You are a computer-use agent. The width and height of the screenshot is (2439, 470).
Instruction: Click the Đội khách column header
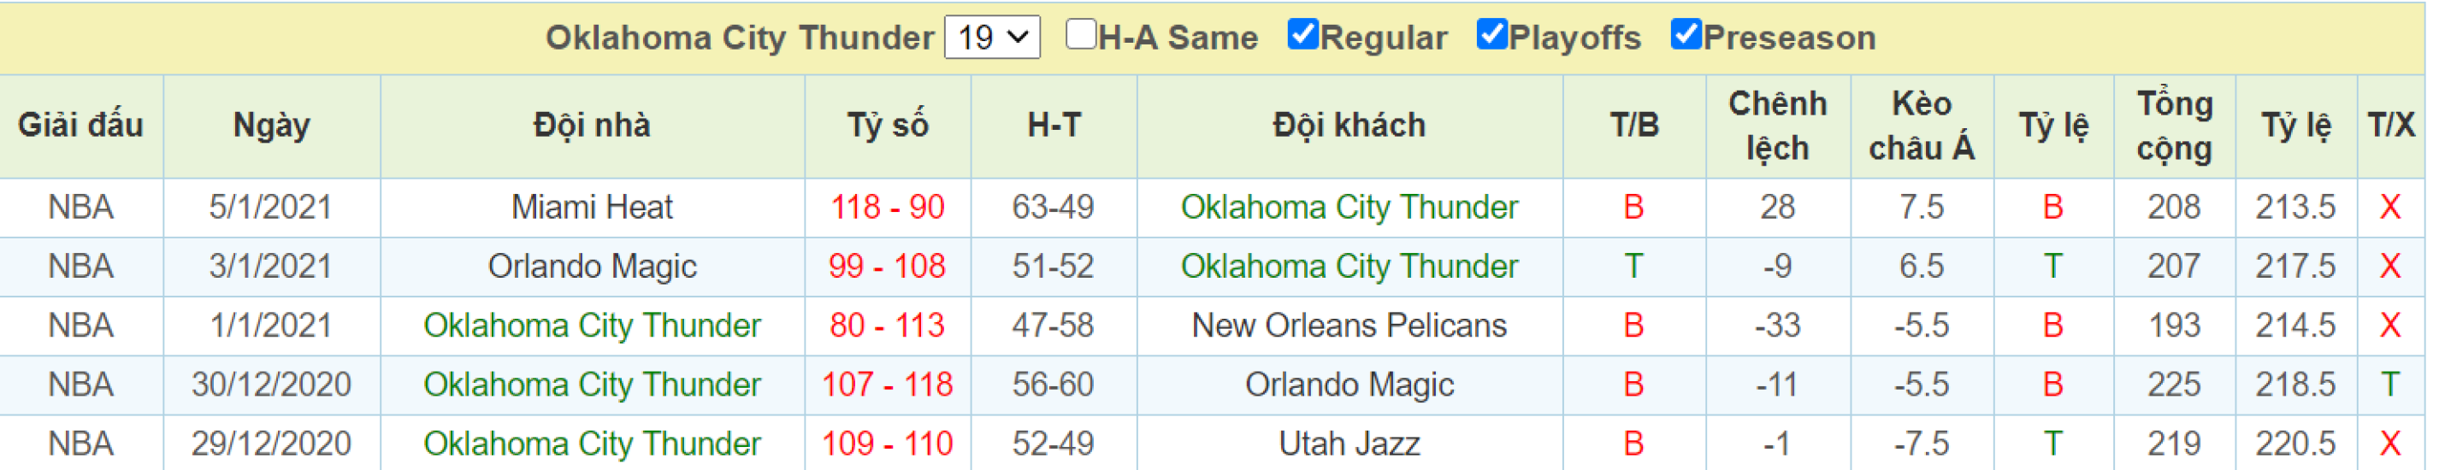[x=1349, y=126]
